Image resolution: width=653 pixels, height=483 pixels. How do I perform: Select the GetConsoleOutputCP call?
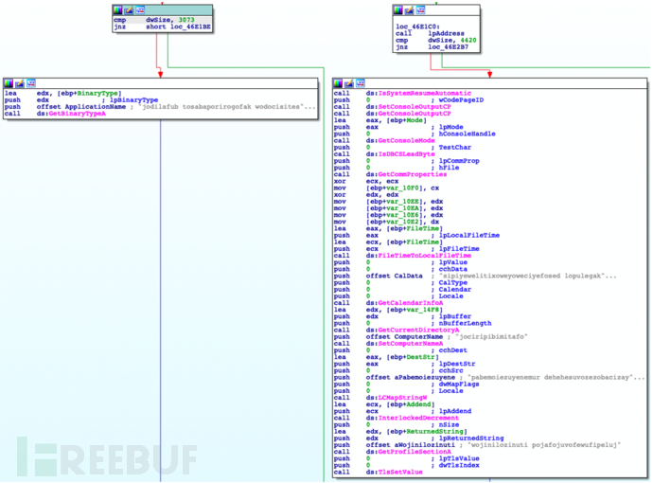click(x=415, y=114)
